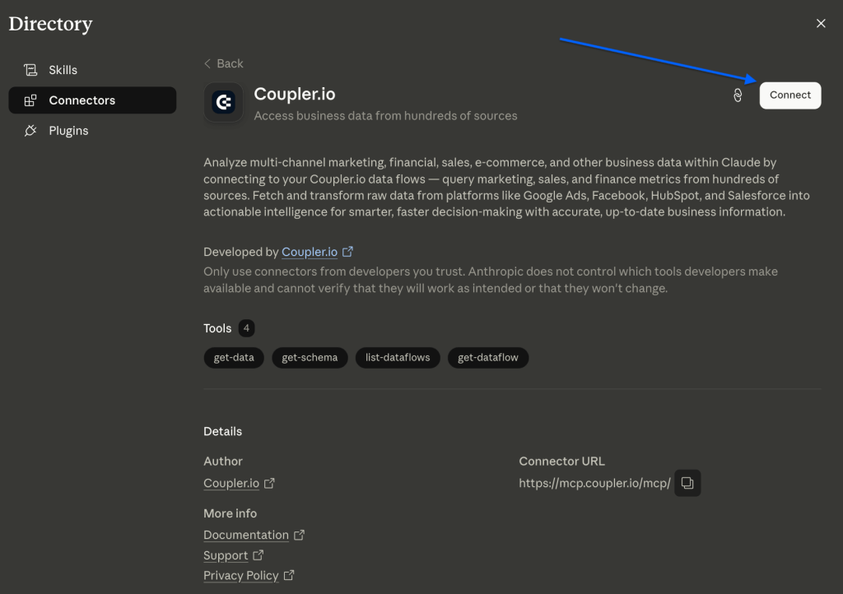
Task: Click external-link icon beside Documentation
Action: click(x=300, y=535)
